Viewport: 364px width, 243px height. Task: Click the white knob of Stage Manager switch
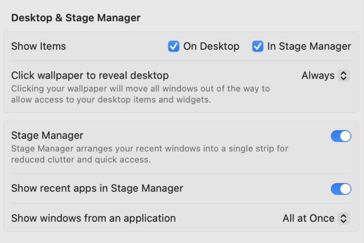[345, 136]
